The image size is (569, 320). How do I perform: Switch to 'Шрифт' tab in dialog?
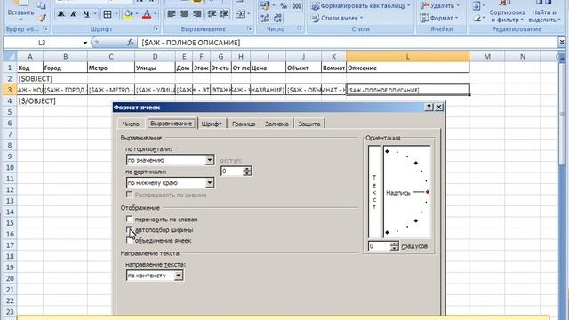(x=212, y=124)
